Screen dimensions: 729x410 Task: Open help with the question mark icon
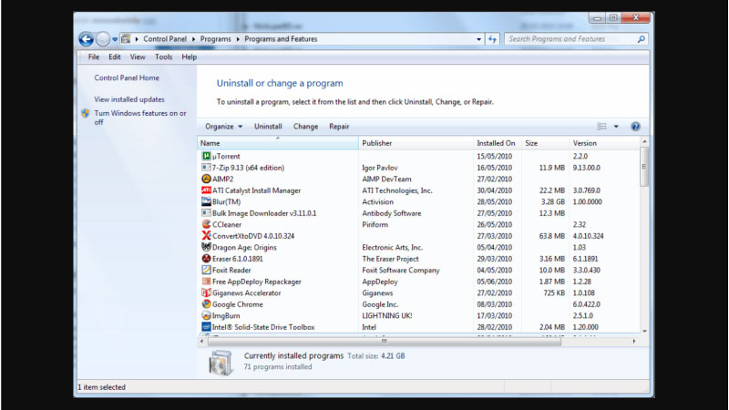click(x=635, y=127)
